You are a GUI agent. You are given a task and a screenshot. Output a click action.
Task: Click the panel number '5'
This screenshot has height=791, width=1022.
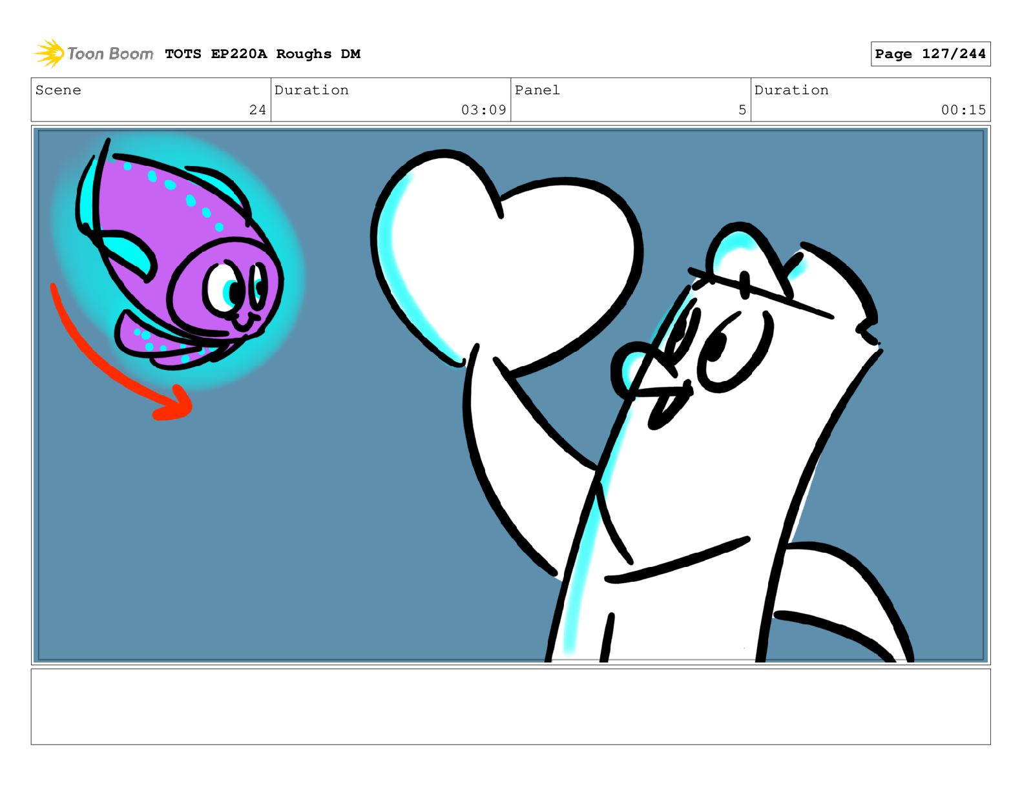[x=742, y=110]
